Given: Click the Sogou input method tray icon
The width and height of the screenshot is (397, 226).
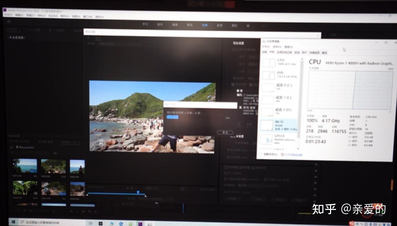Looking at the screenshot, I should coord(351,224).
